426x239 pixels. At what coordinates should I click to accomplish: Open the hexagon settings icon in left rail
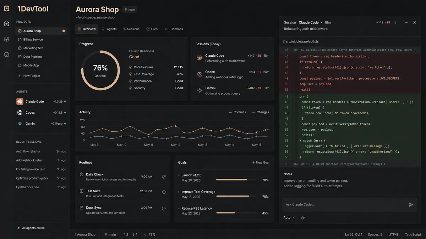[x=6, y=55]
